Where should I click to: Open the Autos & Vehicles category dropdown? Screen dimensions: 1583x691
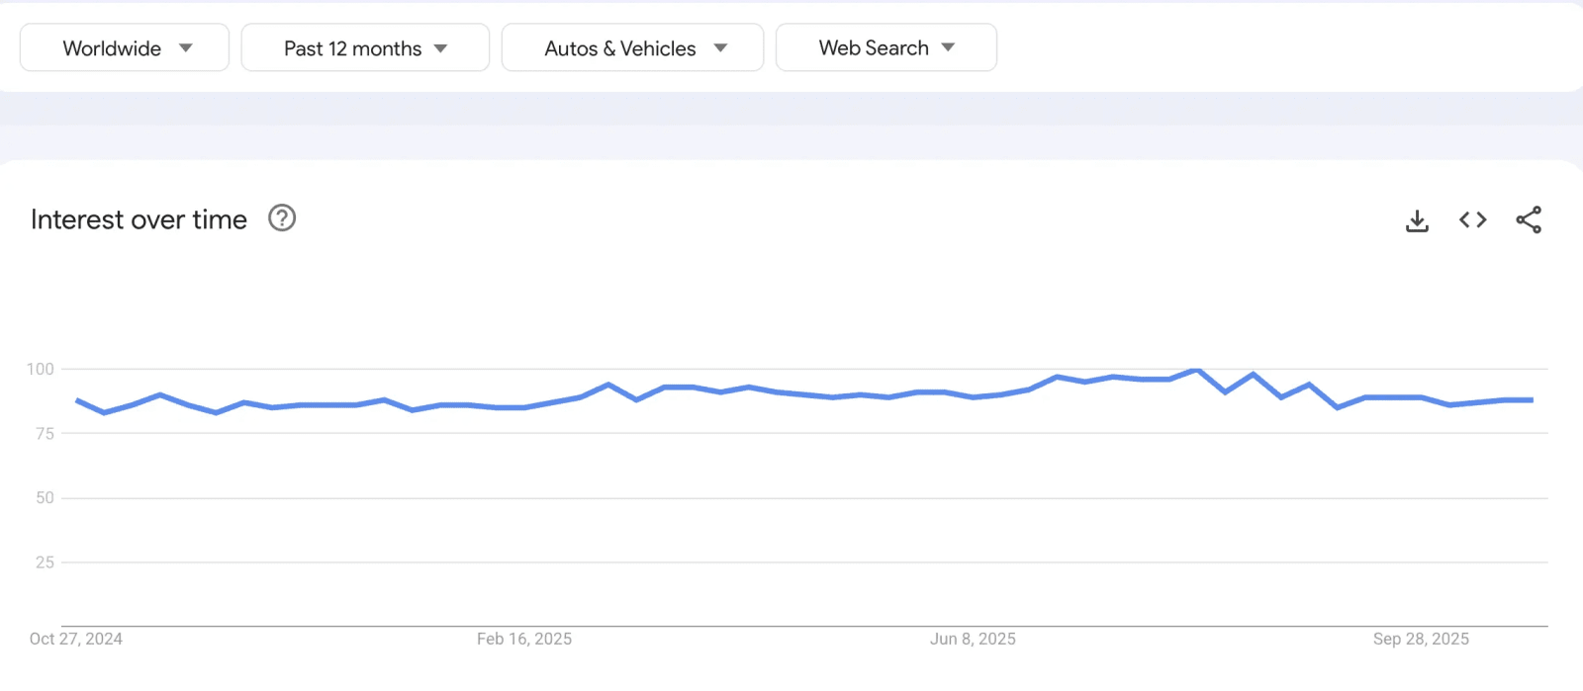(632, 47)
